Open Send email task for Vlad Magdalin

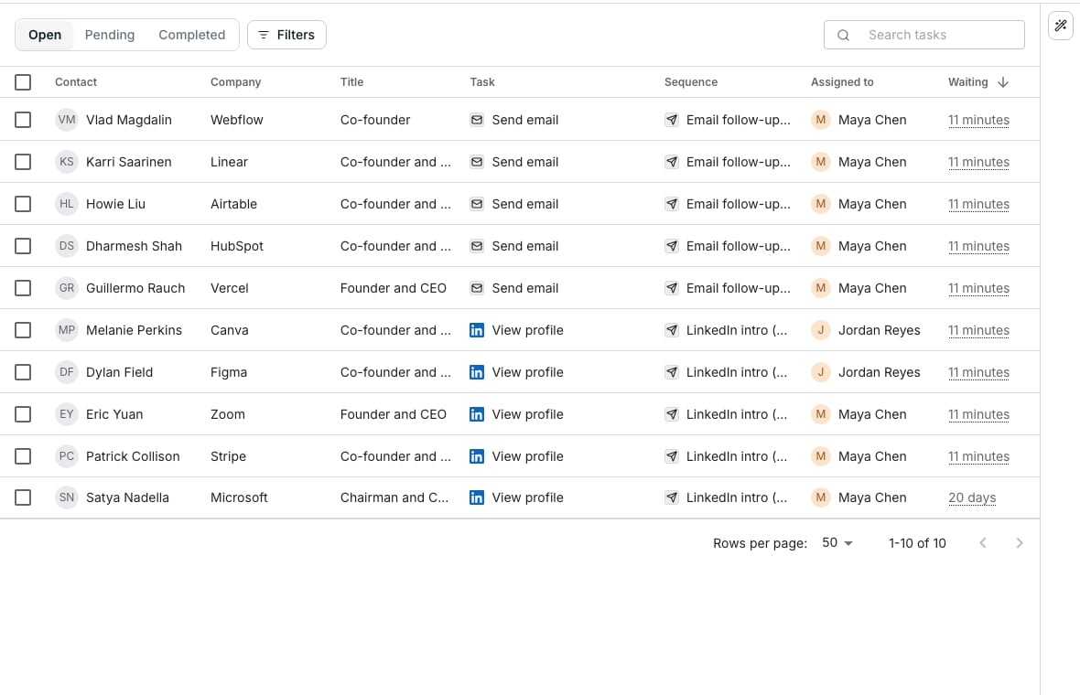[524, 120]
